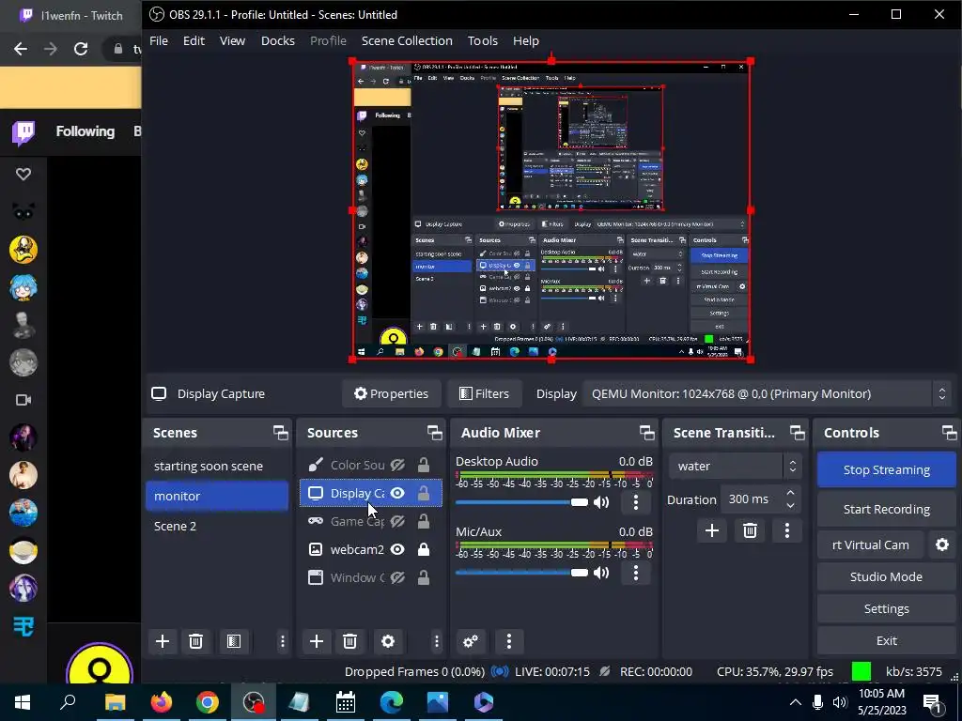Open scene filters
Screen dimensions: 962x721
pyautogui.click(x=234, y=641)
